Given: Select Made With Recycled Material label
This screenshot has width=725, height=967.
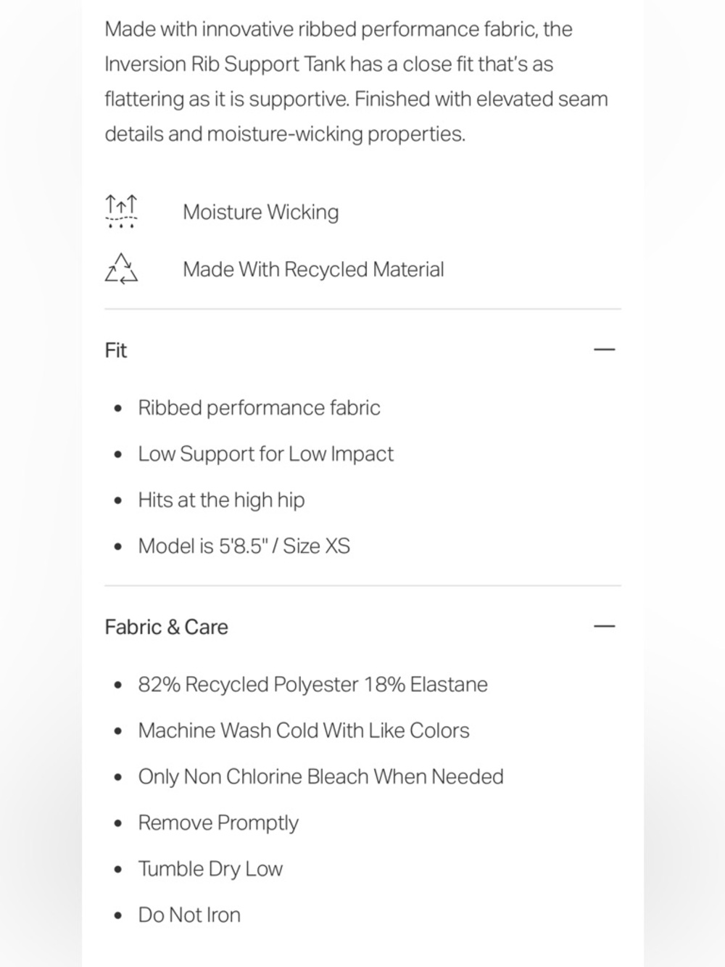Looking at the screenshot, I should click(x=313, y=269).
